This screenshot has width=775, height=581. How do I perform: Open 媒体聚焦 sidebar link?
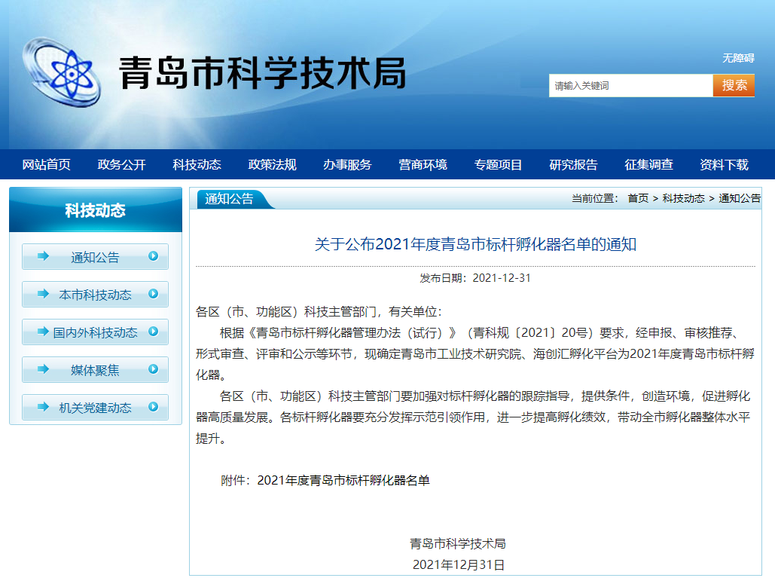(x=96, y=370)
